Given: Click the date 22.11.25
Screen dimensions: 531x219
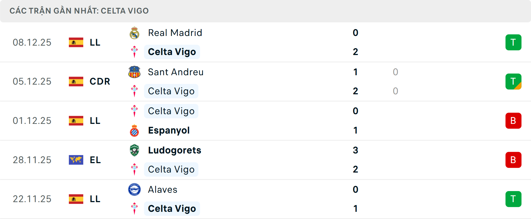Looking at the screenshot, I should point(32,199).
